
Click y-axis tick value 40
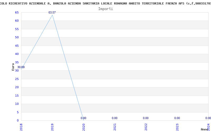(x=17, y=54)
